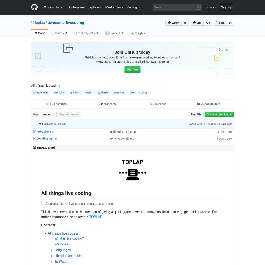Click README.md row's 'updated contributors' commit message
This screenshot has height=265, width=265.
(123, 132)
